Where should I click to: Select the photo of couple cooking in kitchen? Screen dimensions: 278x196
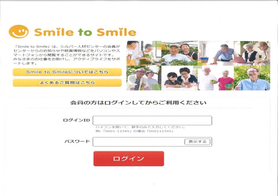click(144, 53)
